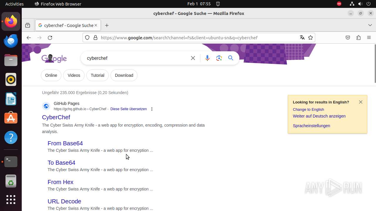The height and width of the screenshot is (211, 376).
Task: Open tracking protection shield icon
Action: (87, 38)
